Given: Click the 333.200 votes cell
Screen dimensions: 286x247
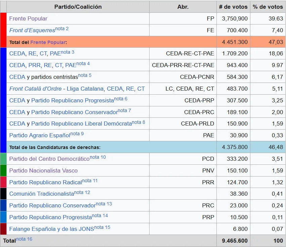Looking at the screenshot, I should (x=233, y=159).
